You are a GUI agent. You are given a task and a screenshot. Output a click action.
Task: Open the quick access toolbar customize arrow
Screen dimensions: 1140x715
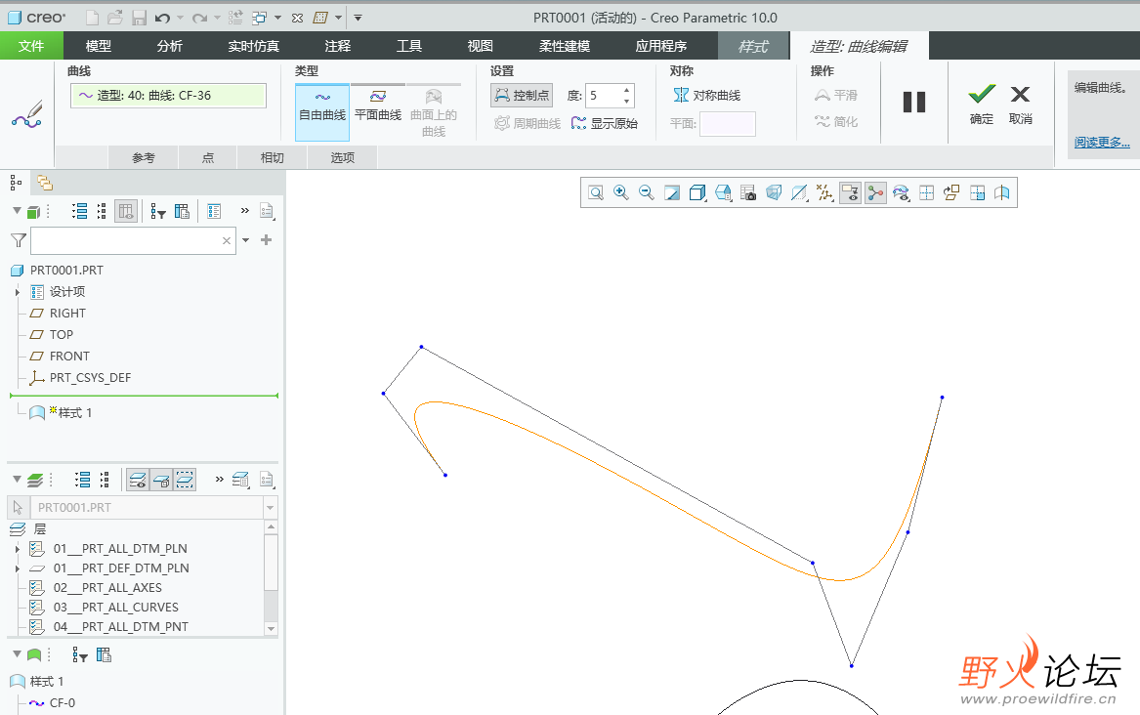click(358, 18)
